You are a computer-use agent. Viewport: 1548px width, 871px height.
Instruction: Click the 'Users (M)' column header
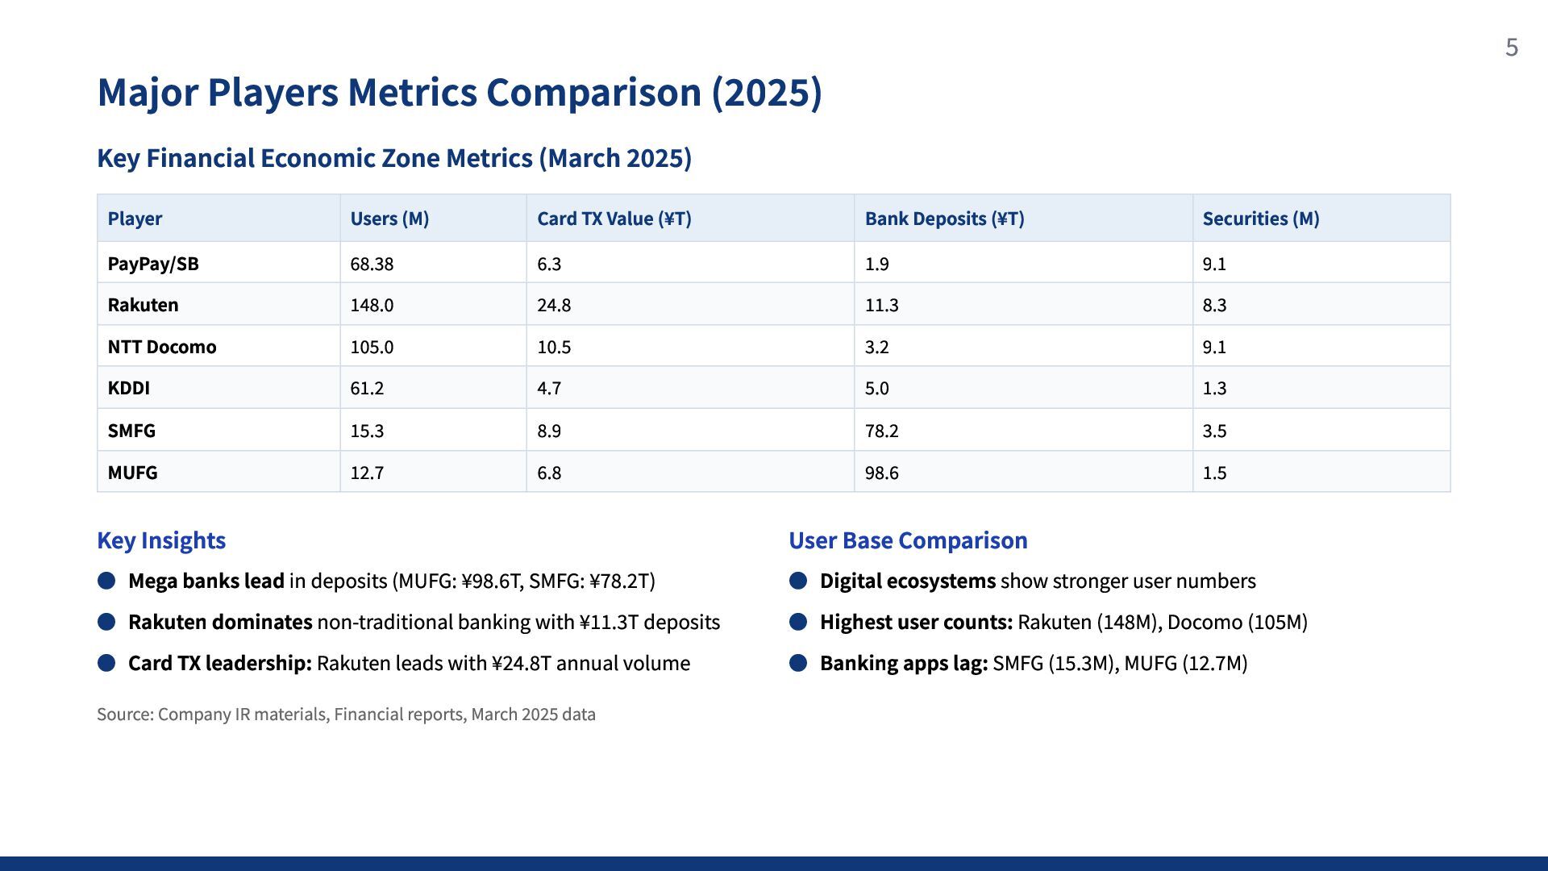pyautogui.click(x=389, y=219)
